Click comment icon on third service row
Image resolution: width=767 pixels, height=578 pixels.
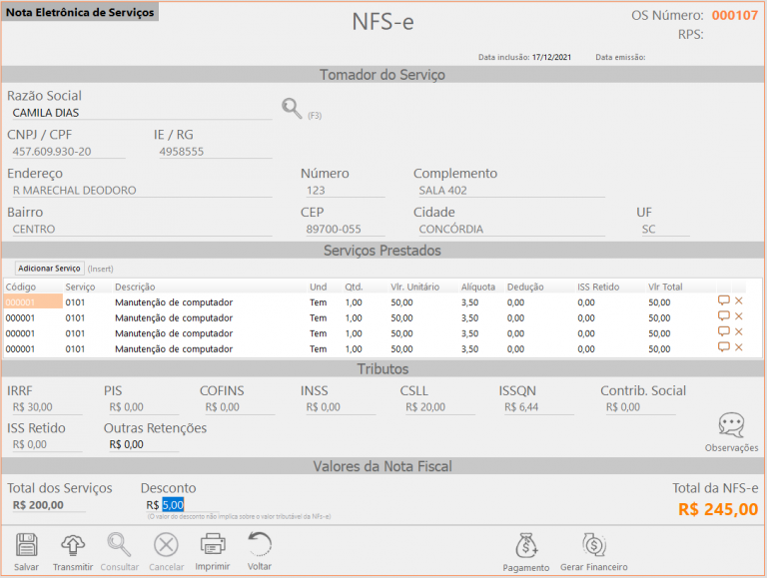point(723,331)
